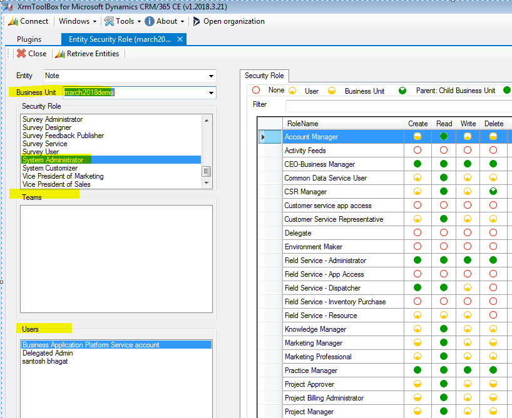Image resolution: width=512 pixels, height=418 pixels.
Task: Select Survey Feedback Publisher role
Action: coord(63,136)
